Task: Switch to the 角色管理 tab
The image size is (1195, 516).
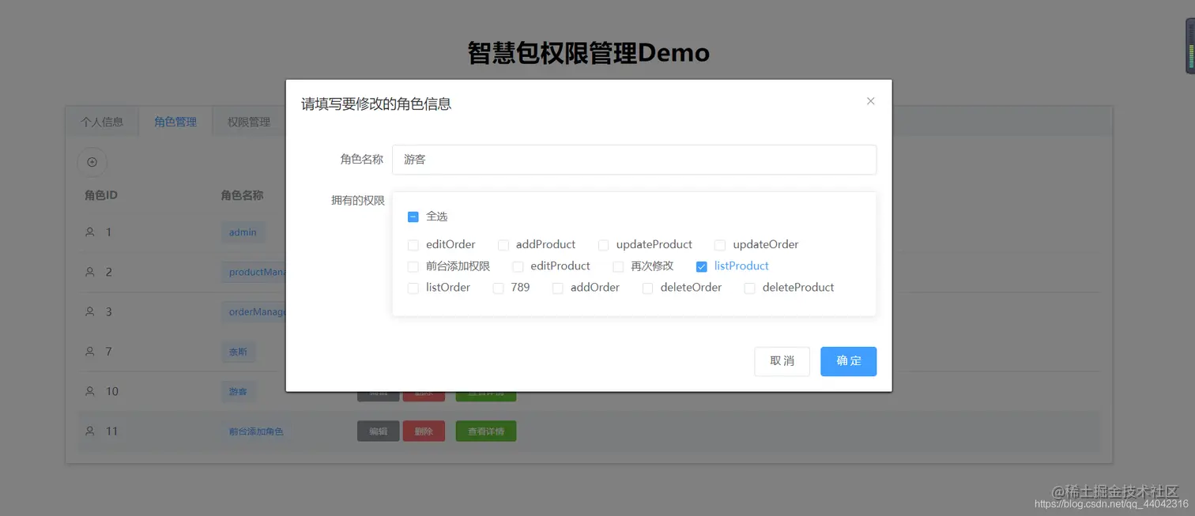Action: [x=175, y=122]
